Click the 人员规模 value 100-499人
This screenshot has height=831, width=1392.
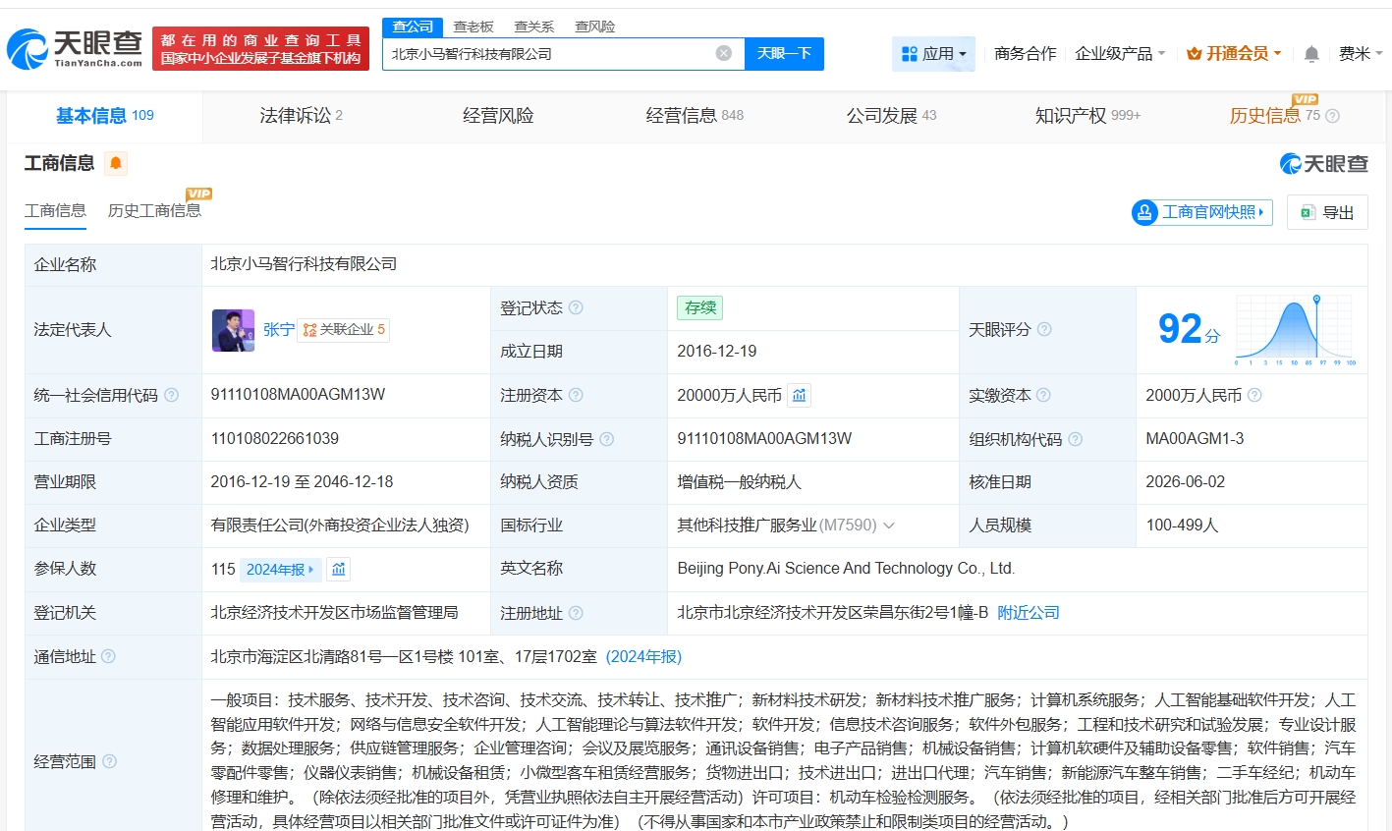click(1182, 526)
